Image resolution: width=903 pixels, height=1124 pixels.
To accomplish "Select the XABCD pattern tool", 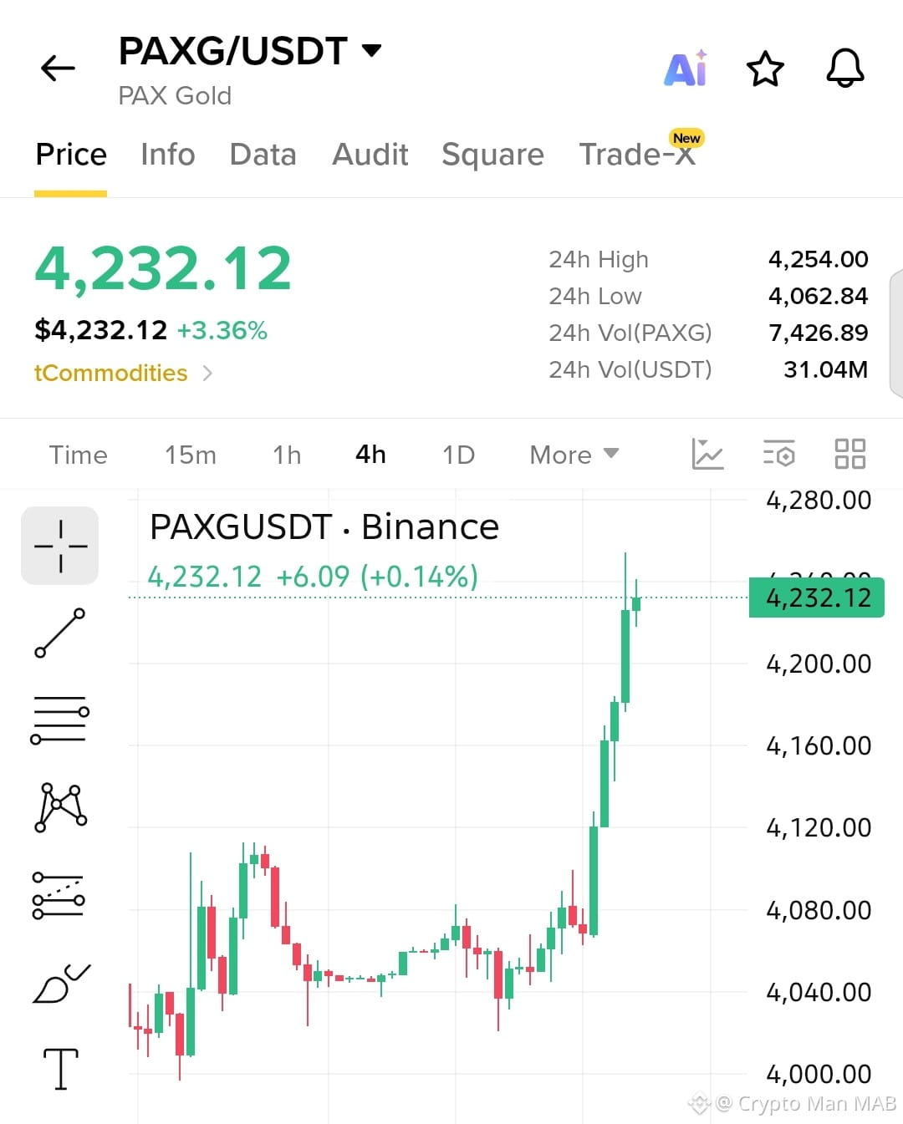I will 60,807.
